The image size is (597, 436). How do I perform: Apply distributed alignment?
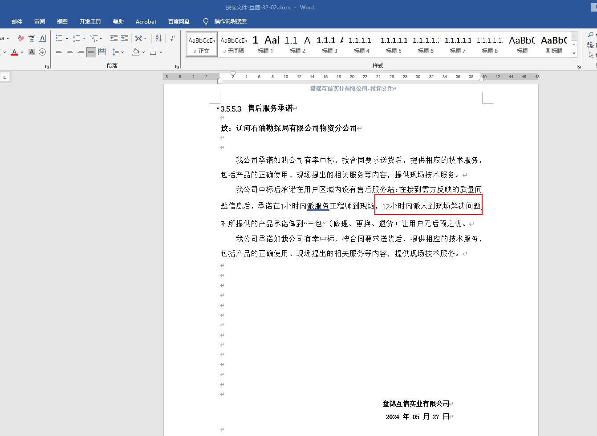[102, 52]
